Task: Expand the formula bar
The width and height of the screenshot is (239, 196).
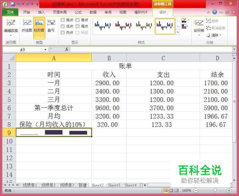Action: 234,49
